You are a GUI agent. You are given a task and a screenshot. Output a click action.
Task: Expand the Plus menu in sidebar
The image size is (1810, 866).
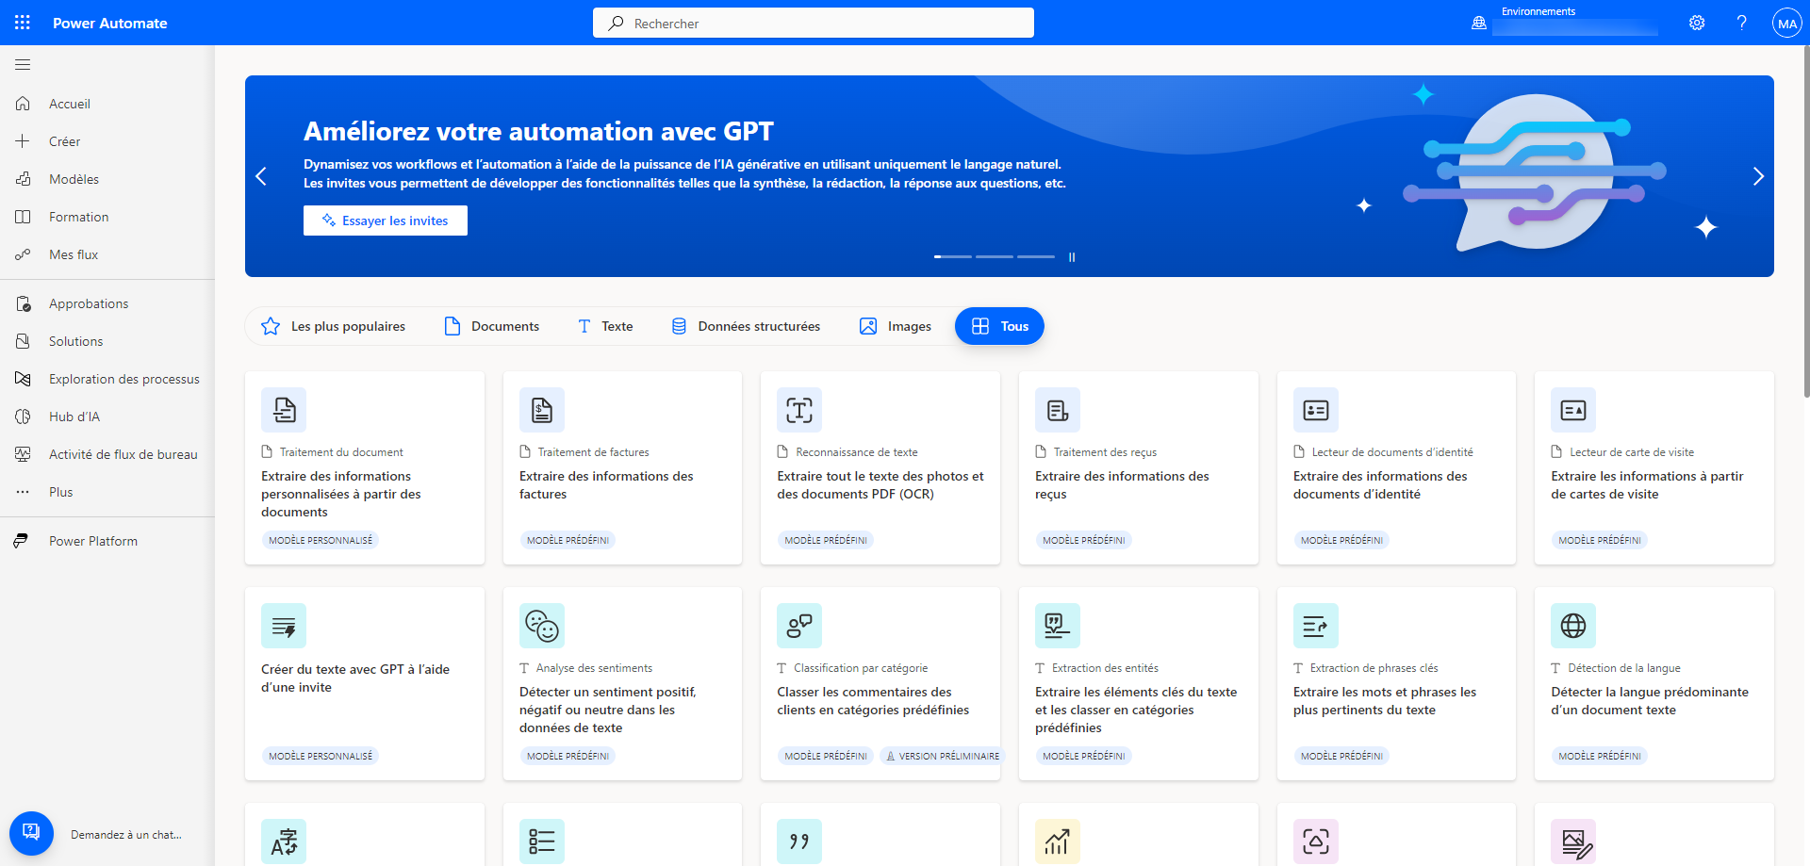tap(107, 492)
